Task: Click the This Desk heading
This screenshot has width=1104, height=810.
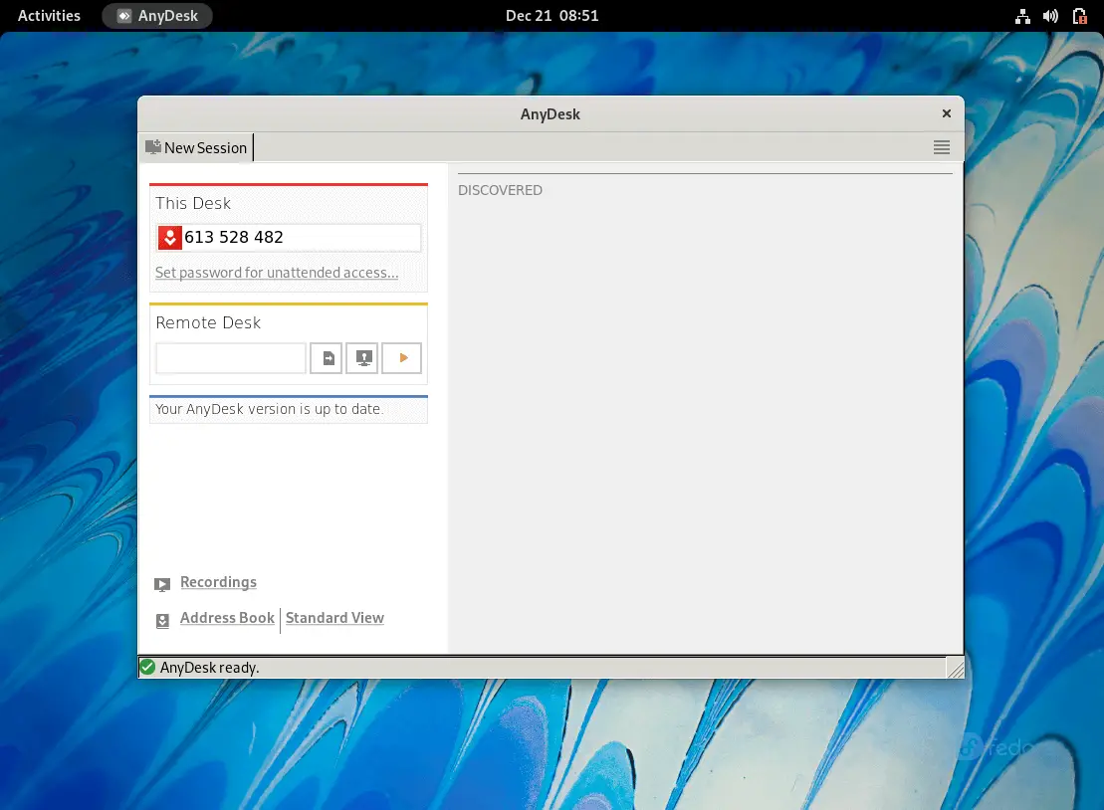Action: click(193, 203)
